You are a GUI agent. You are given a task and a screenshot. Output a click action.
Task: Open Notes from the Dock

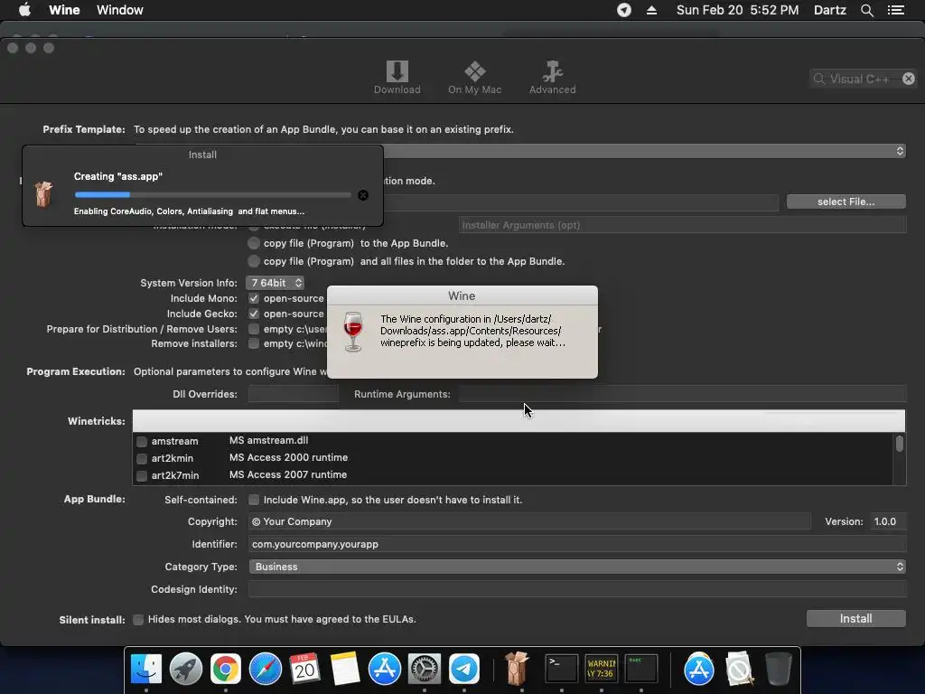[x=345, y=669]
